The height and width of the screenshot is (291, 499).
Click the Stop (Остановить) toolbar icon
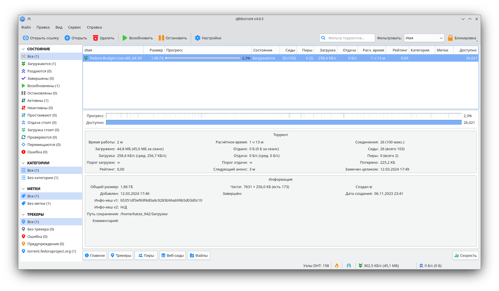pyautogui.click(x=162, y=38)
